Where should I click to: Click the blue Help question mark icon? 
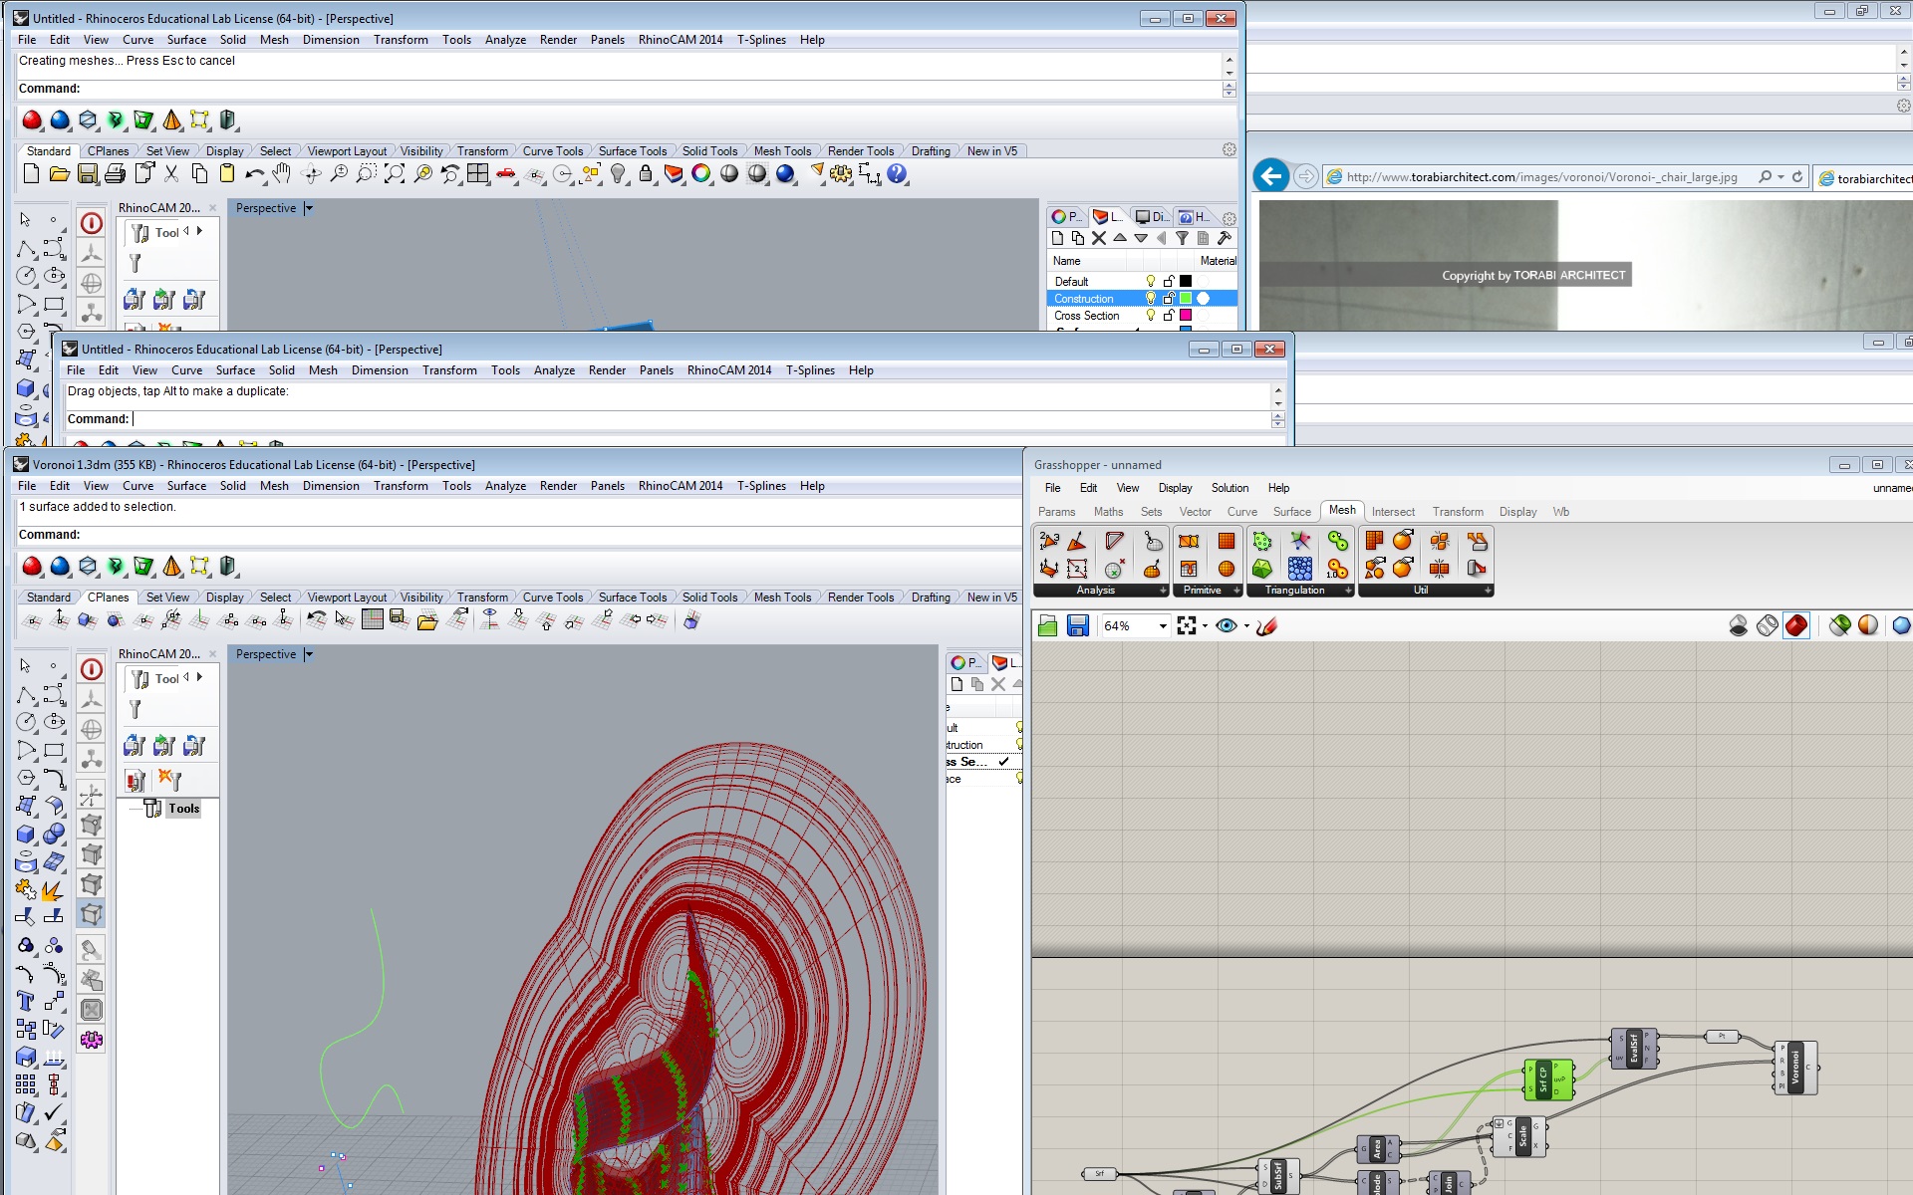pyautogui.click(x=897, y=174)
